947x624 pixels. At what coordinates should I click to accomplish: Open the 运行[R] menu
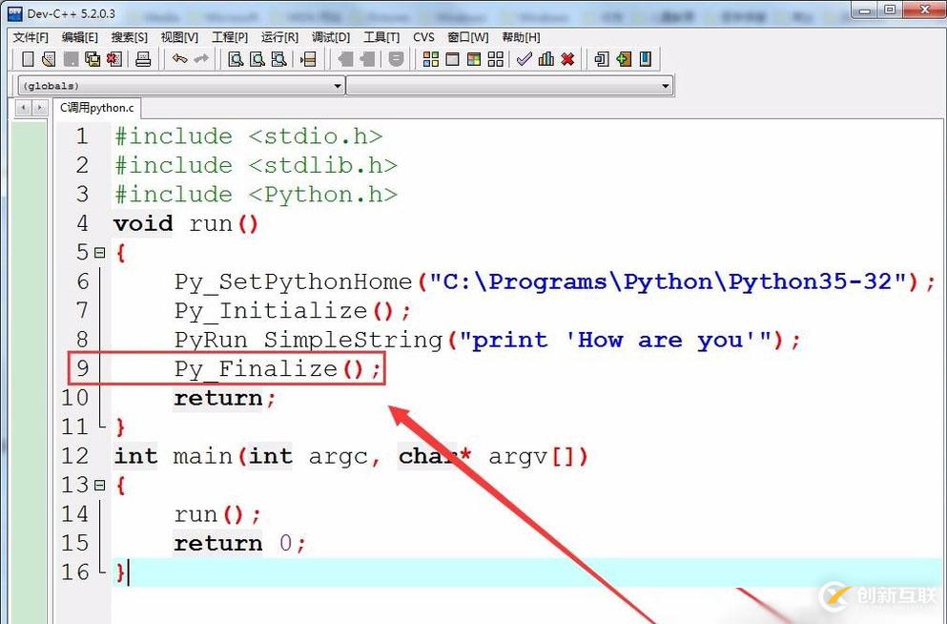click(279, 37)
